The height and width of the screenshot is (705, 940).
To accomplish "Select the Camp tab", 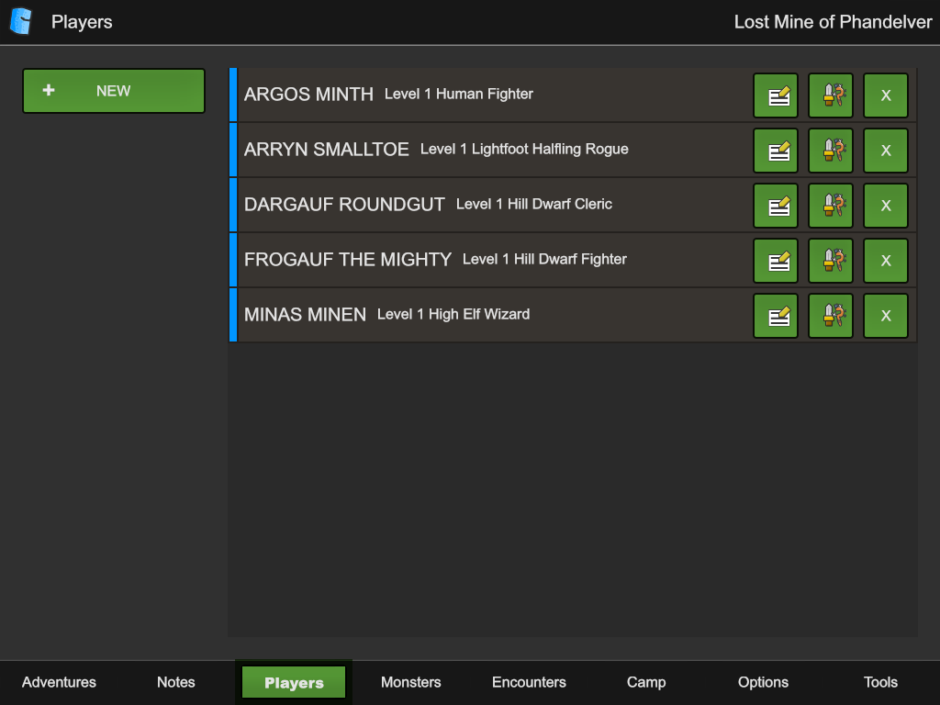I will point(646,682).
